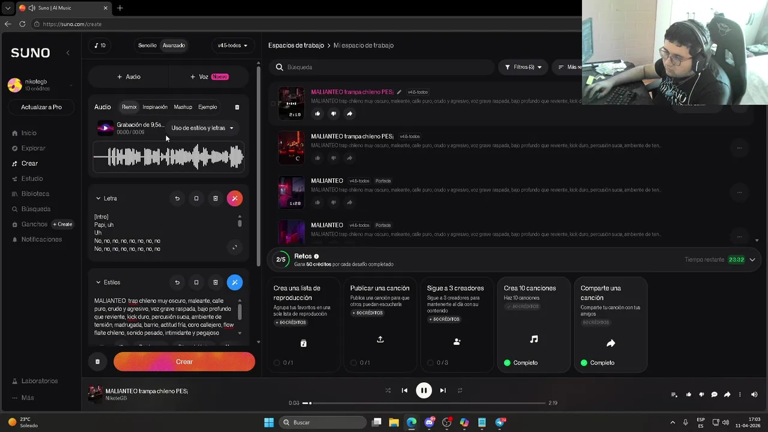Click the playback progress bar
The height and width of the screenshot is (432, 768).
pos(424,403)
